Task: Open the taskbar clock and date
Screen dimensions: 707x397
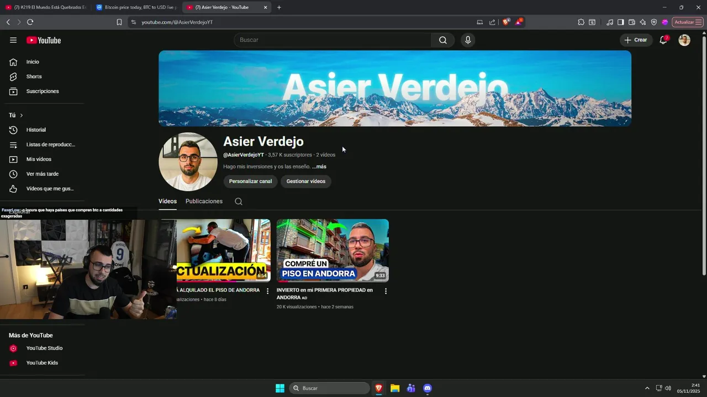Action: [x=688, y=388]
